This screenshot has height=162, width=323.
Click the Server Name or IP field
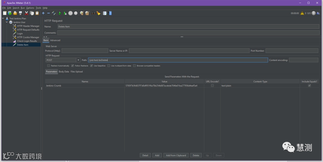(x=189, y=51)
